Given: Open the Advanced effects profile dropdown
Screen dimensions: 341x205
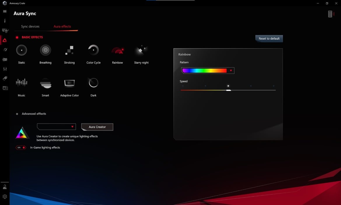Looking at the screenshot, I should tap(56, 127).
